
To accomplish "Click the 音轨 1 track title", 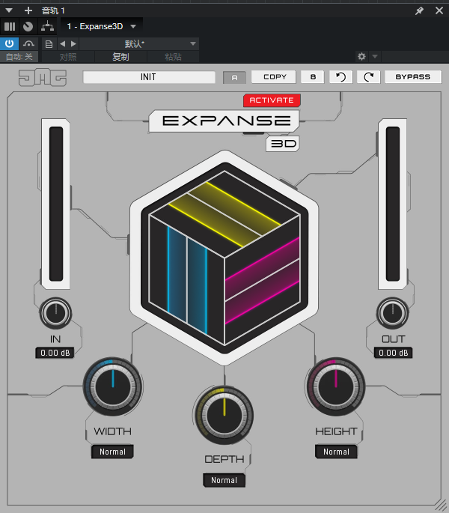I will point(53,10).
